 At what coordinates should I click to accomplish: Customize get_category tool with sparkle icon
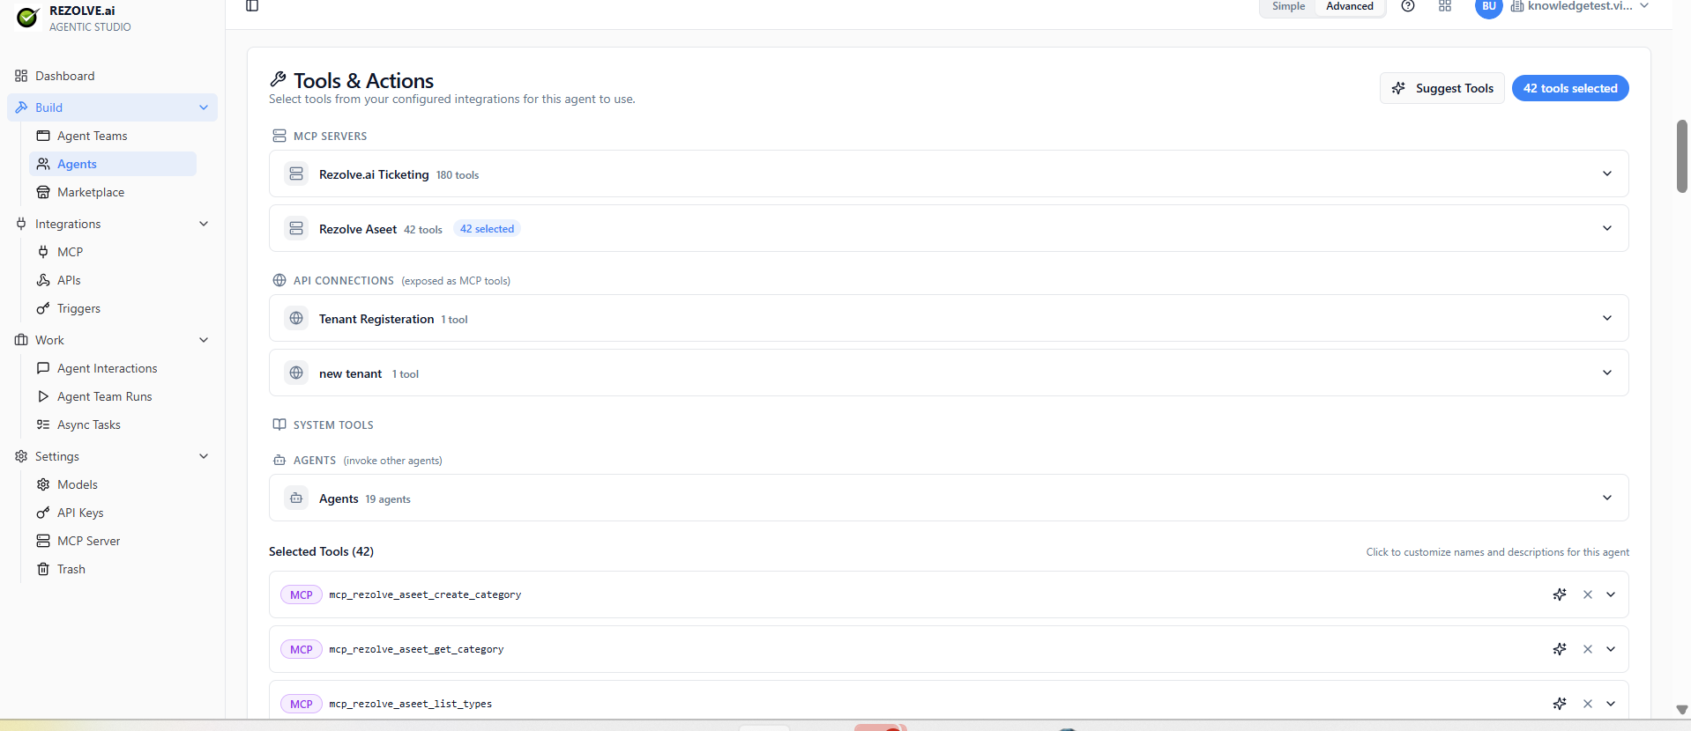click(1560, 649)
